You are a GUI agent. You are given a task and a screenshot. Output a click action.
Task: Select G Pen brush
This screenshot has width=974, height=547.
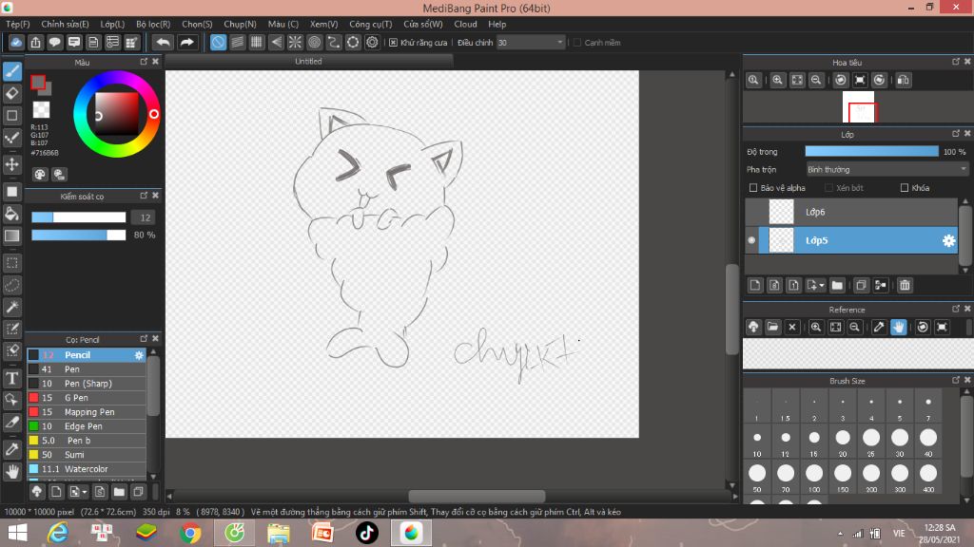(x=87, y=398)
